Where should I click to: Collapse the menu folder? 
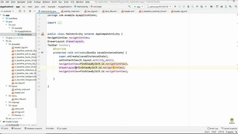click(x=6, y=96)
